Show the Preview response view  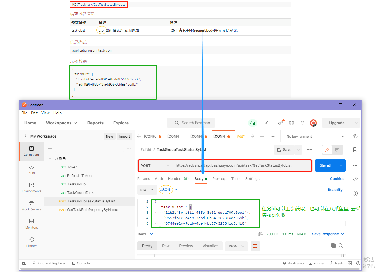[186, 246]
